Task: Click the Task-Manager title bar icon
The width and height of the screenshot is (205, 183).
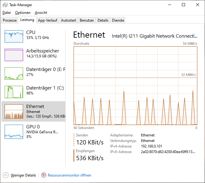Action: point(5,5)
